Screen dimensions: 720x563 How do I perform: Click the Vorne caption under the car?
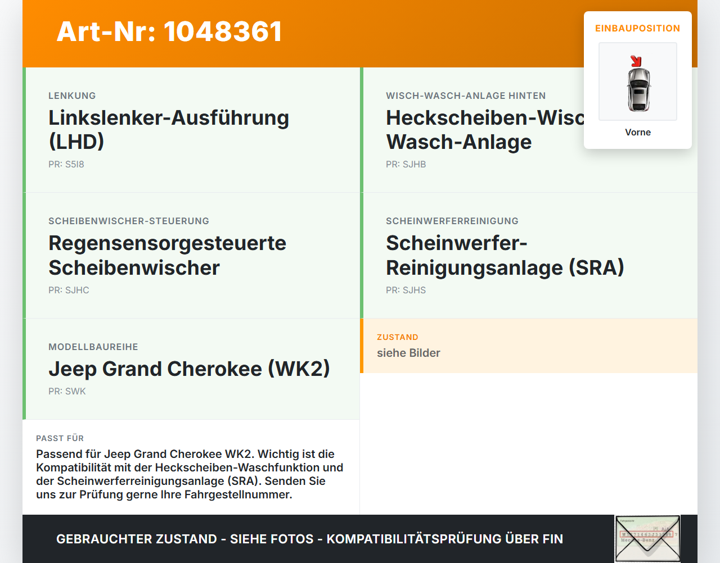point(638,132)
